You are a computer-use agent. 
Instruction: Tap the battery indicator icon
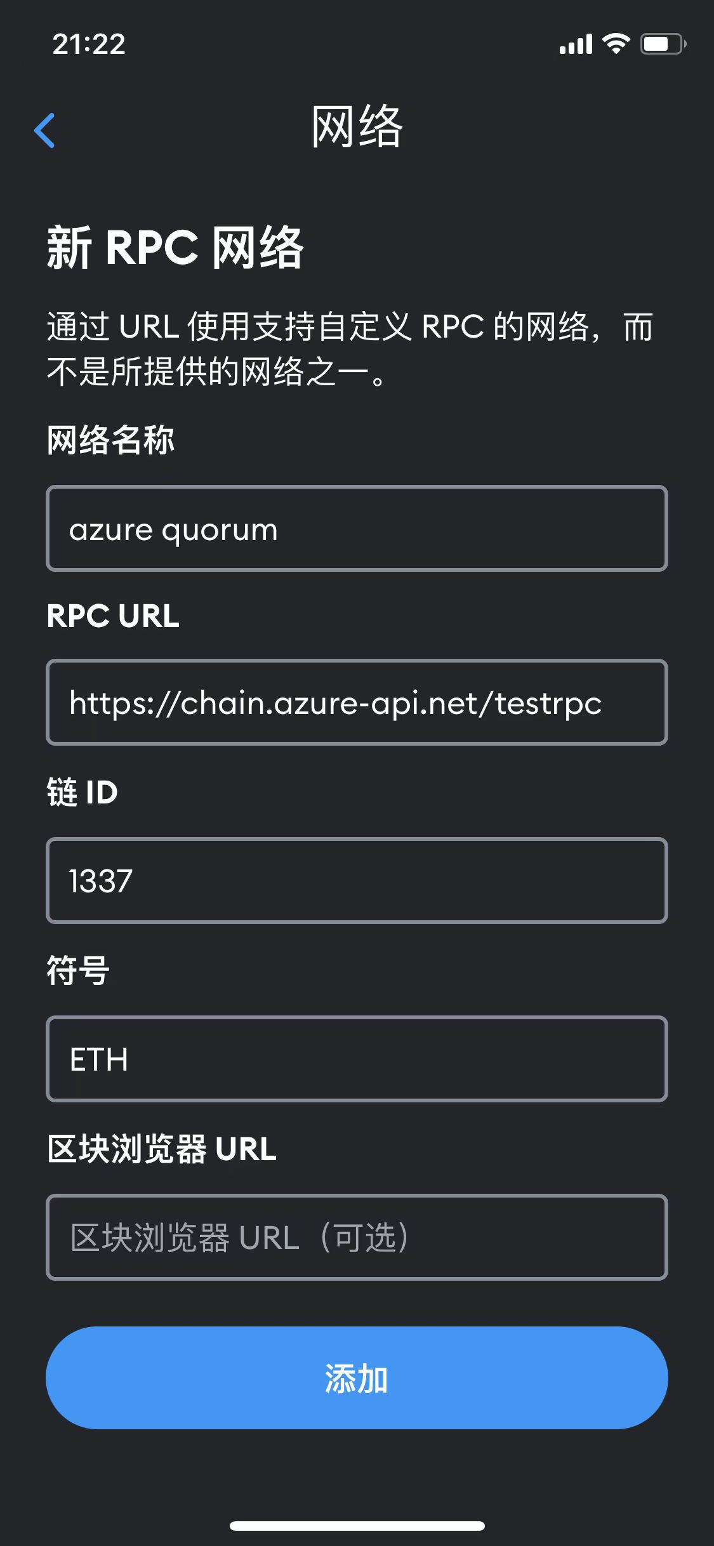point(663,44)
